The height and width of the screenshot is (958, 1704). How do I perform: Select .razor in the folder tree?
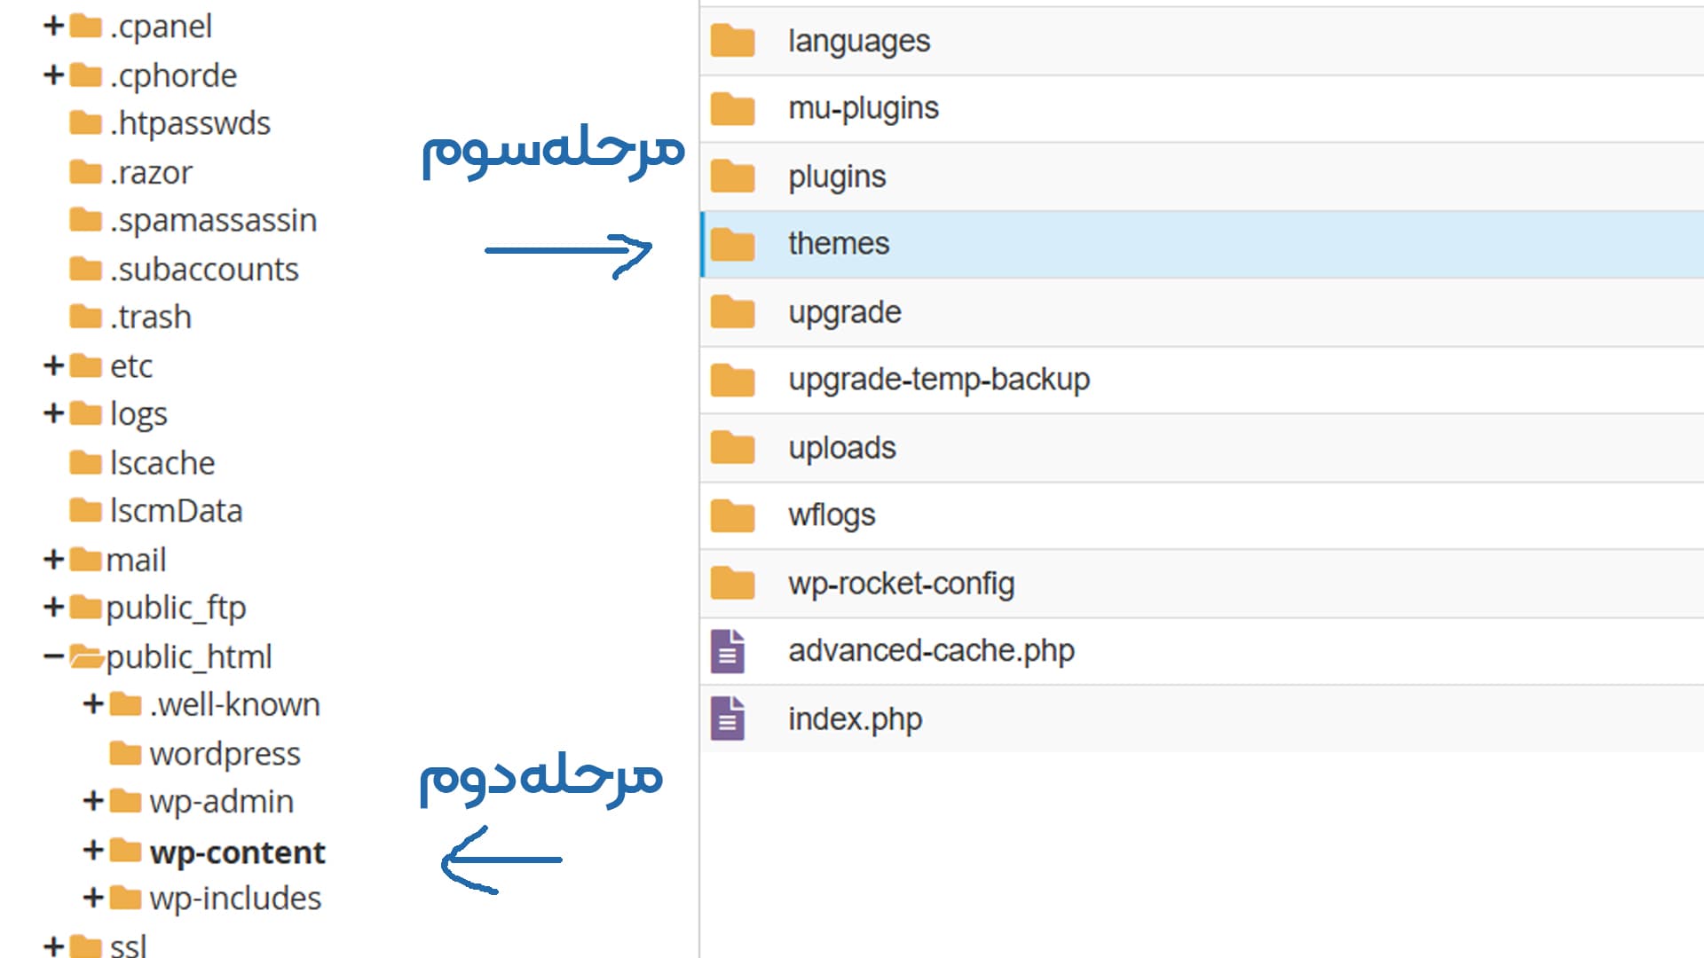pyautogui.click(x=152, y=172)
